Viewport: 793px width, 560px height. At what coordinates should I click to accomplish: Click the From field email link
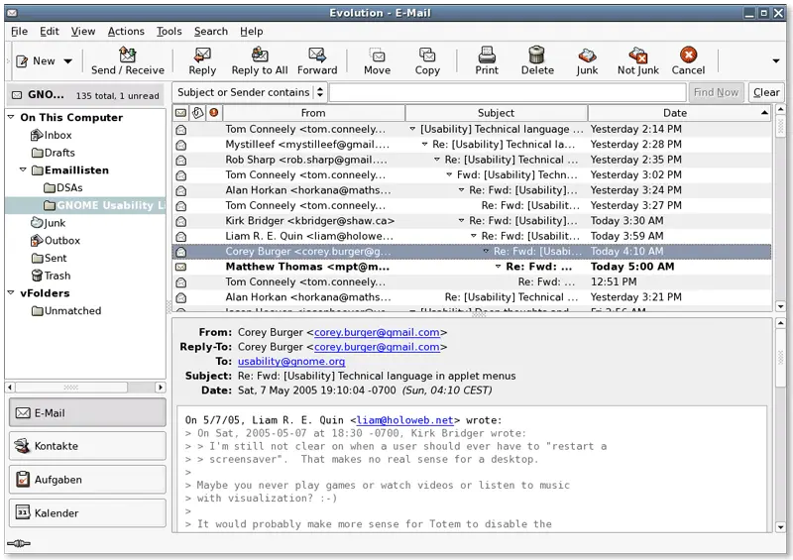[377, 332]
